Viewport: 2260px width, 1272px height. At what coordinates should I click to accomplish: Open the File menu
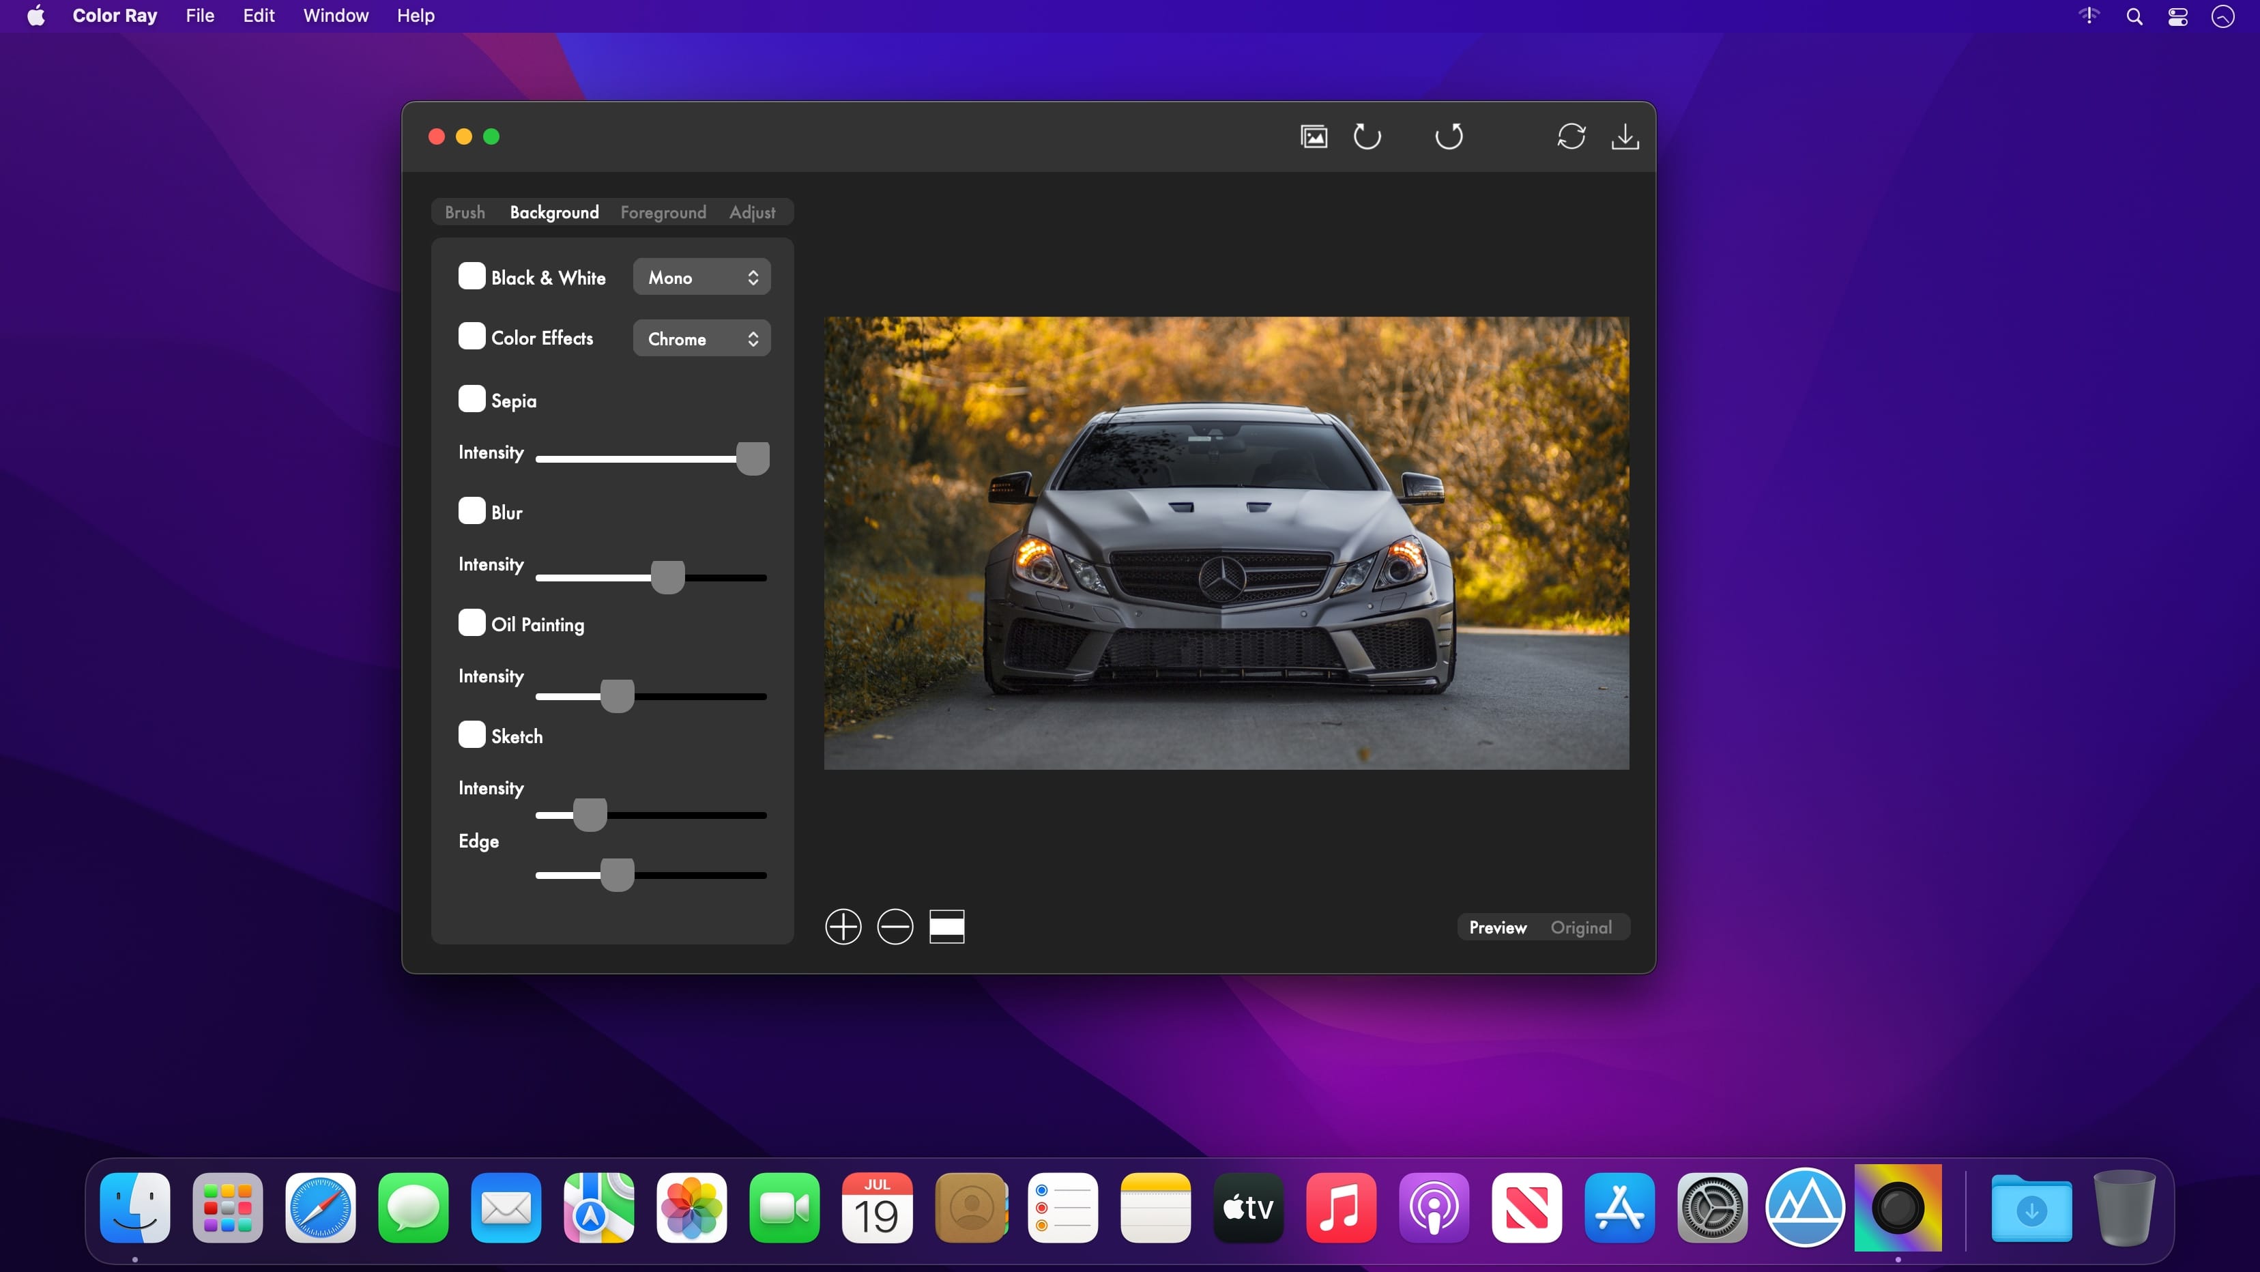point(200,16)
